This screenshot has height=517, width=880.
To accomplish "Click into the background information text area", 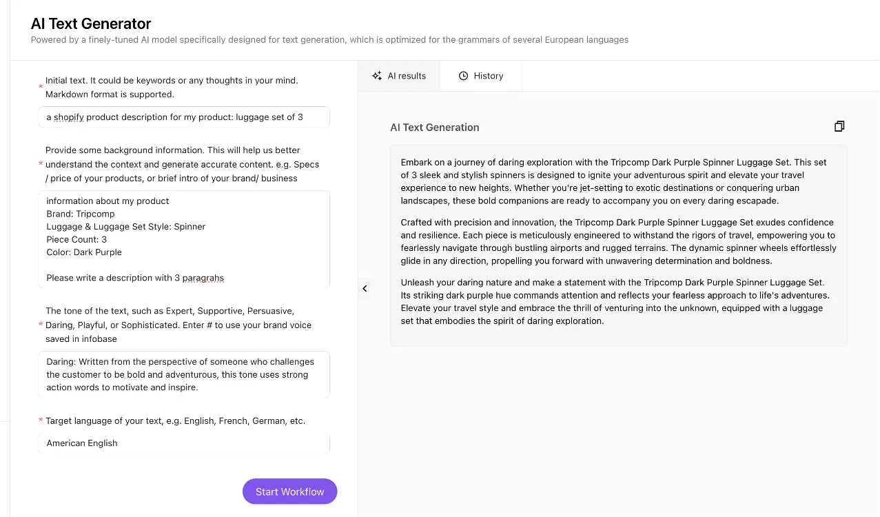I will pos(184,239).
